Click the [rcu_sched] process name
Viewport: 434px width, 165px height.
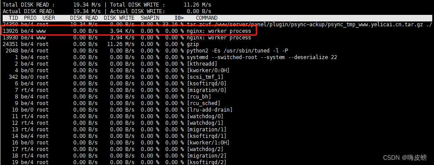[x=204, y=103]
